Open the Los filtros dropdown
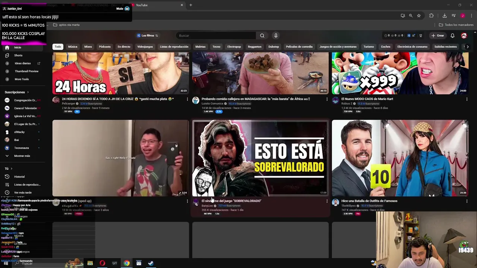 click(148, 36)
